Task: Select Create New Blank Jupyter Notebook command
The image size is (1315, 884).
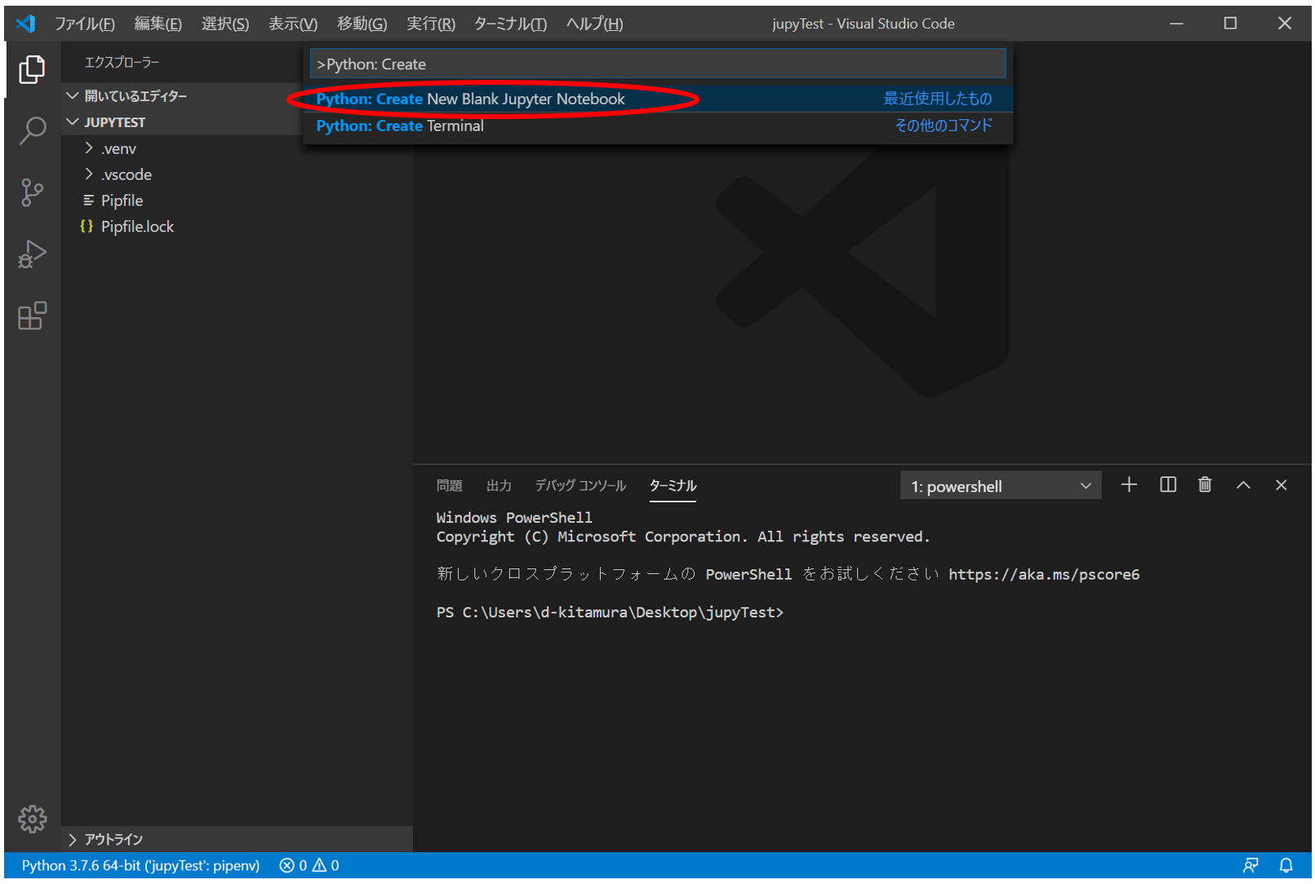Action: [x=658, y=99]
